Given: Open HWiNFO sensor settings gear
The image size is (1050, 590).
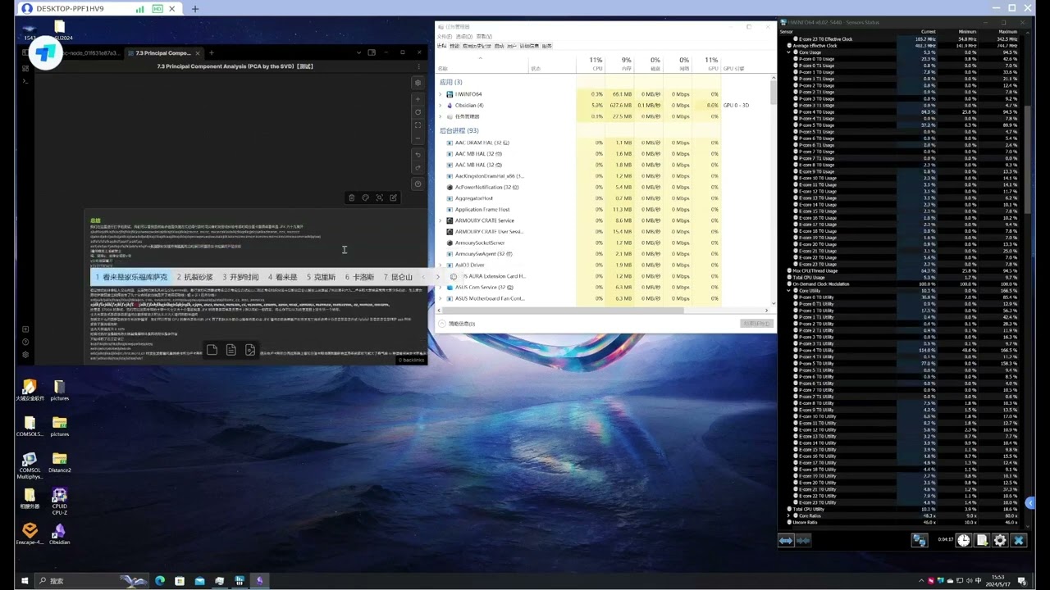Looking at the screenshot, I should point(1000,540).
